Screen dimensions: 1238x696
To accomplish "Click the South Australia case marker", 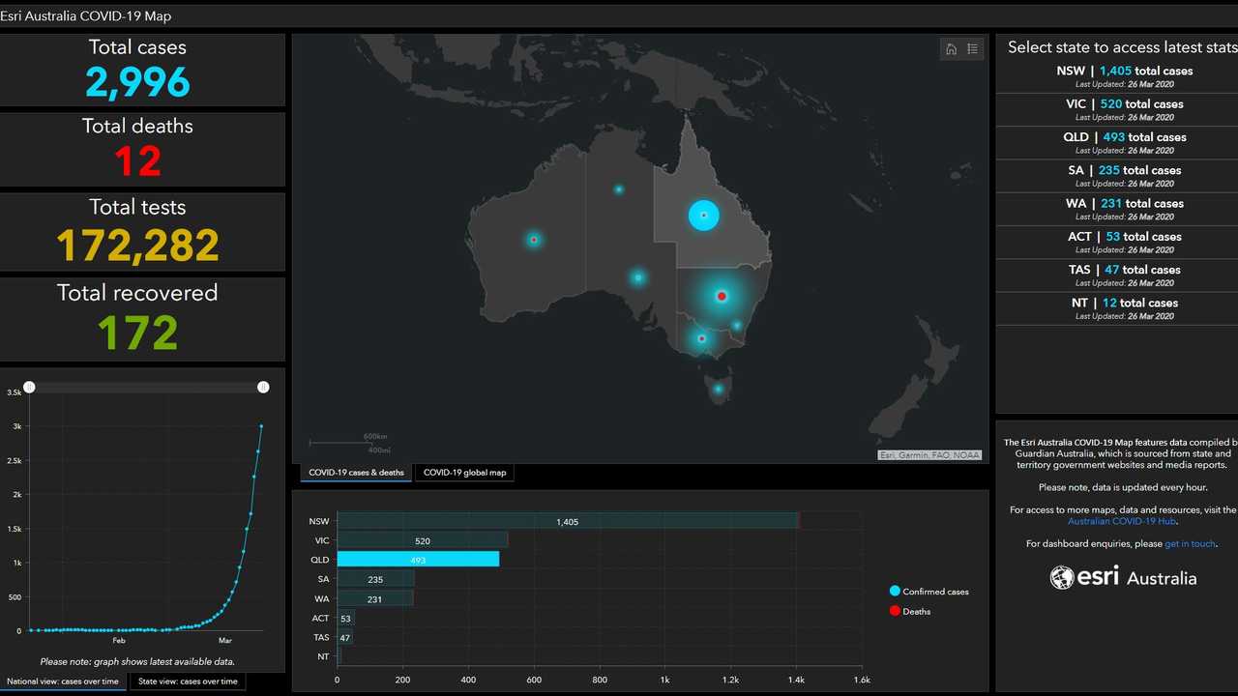I will (638, 277).
